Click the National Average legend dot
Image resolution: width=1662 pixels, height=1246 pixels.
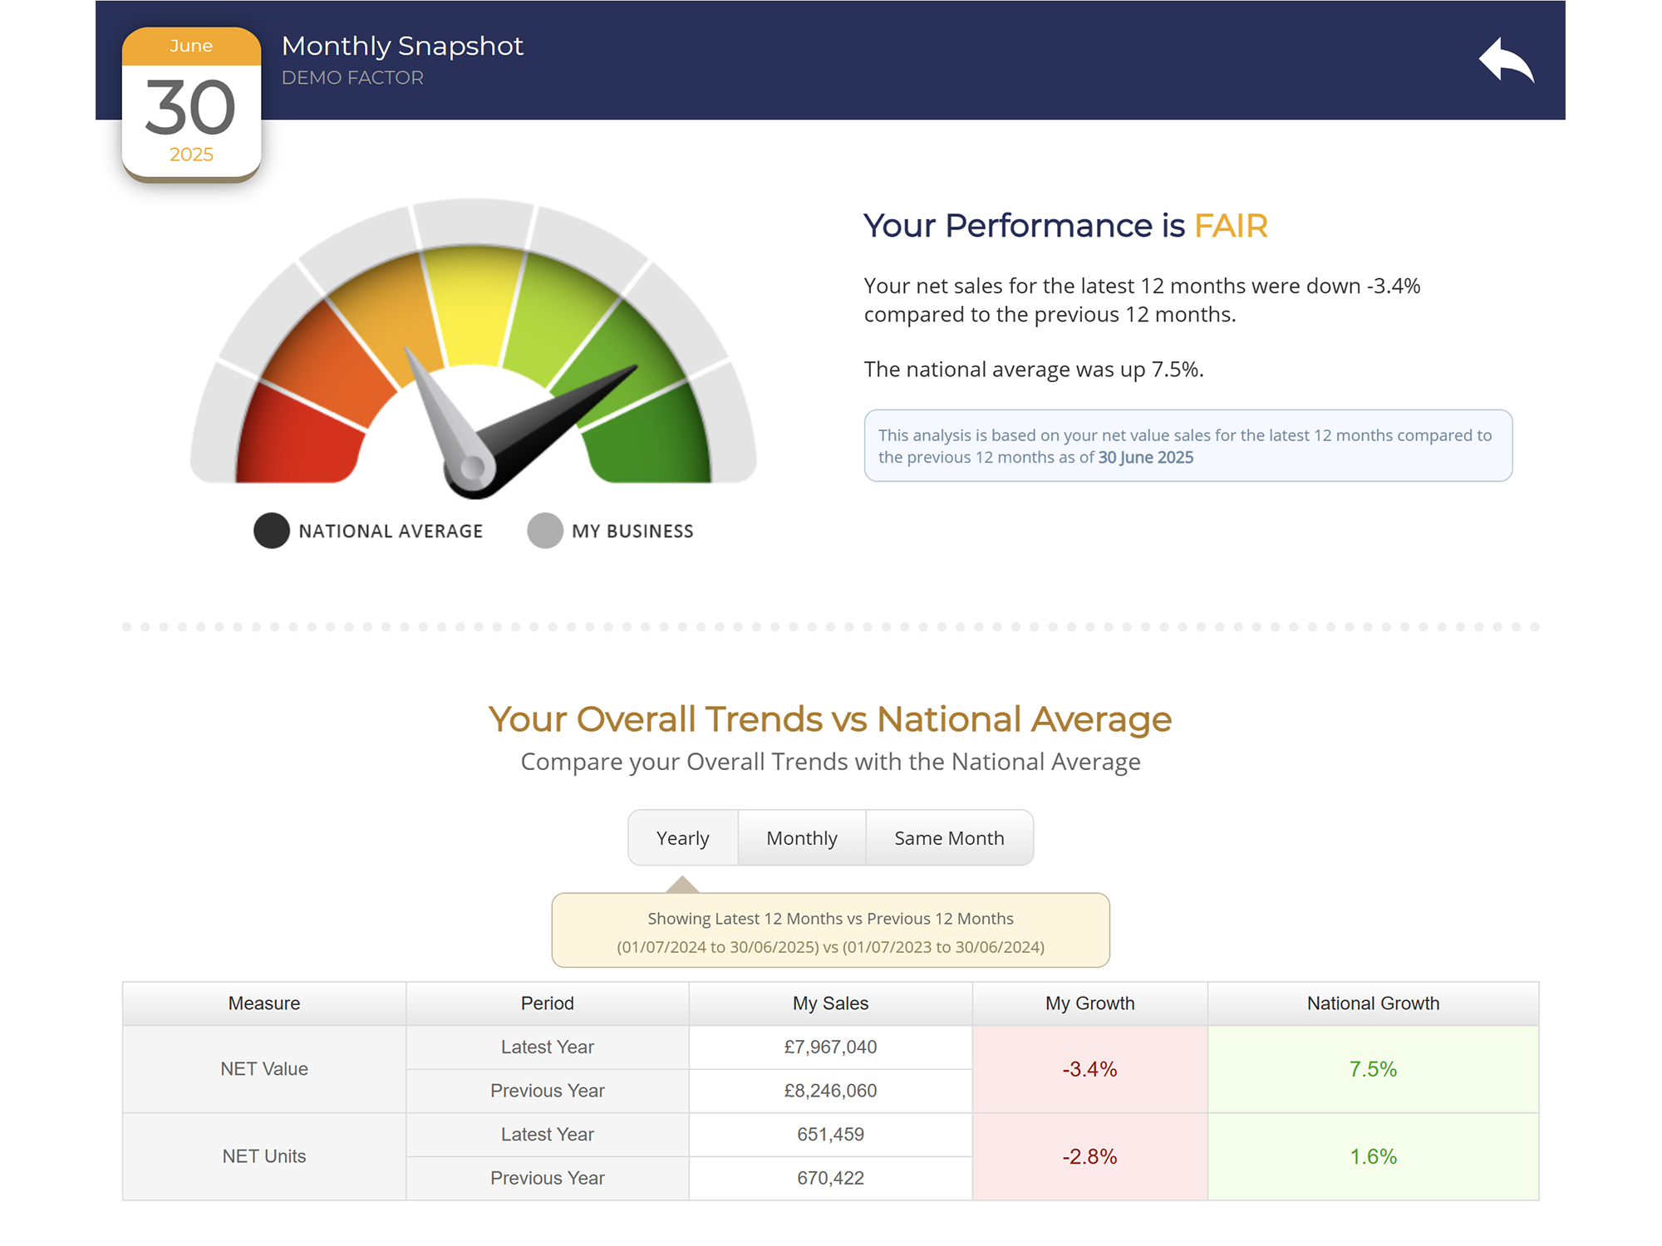271,531
